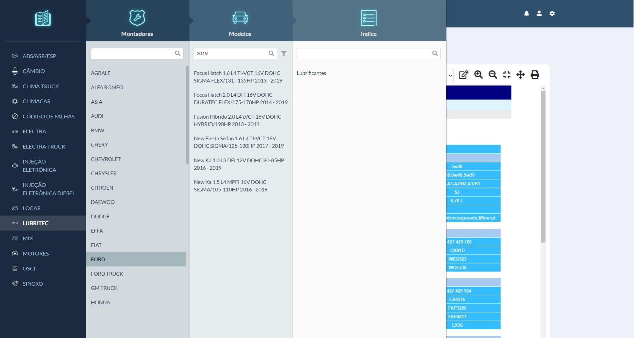Select the move arrows pan icon
This screenshot has height=338, width=634.
[x=520, y=75]
